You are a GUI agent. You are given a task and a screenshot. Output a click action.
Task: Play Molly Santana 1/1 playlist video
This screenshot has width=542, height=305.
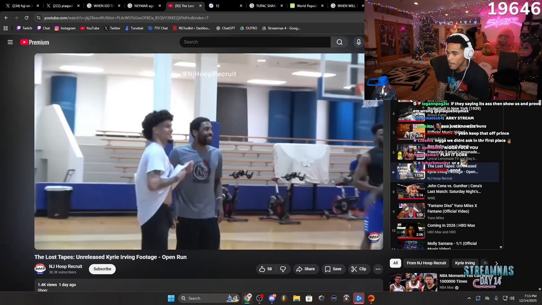tap(444, 245)
